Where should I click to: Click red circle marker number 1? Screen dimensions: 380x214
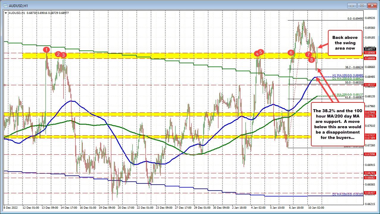tap(46, 50)
